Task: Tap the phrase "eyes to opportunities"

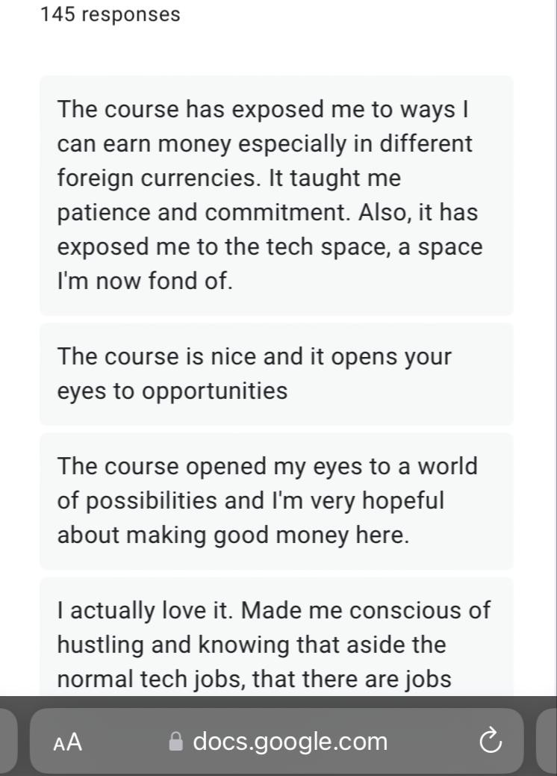Action: coord(172,391)
